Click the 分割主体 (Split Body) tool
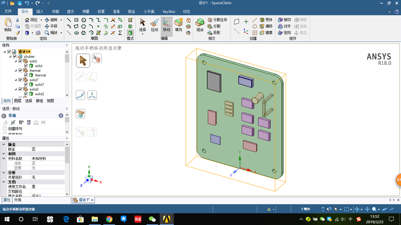 pyautogui.click(x=217, y=20)
